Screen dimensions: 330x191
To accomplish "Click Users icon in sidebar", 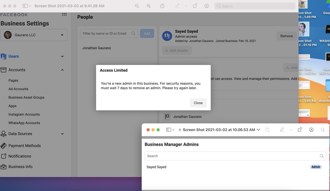I will (3, 56).
